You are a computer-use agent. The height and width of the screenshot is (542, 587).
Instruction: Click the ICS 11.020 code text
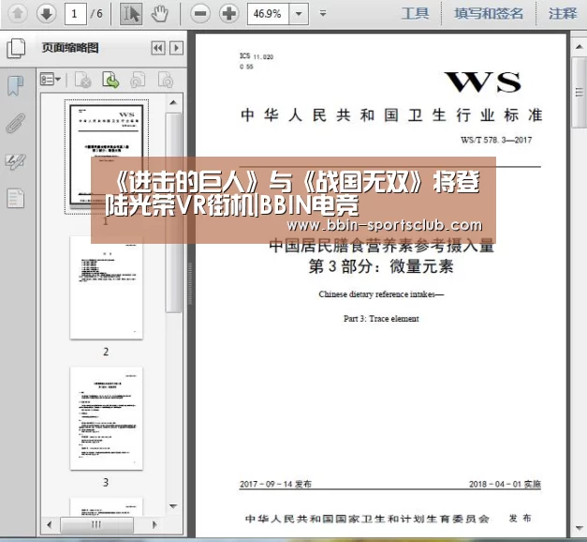click(257, 56)
